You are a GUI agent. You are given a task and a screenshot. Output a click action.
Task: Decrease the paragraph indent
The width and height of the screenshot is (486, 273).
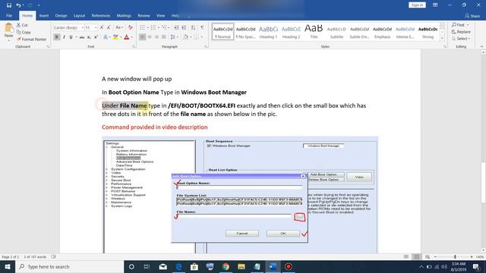click(x=176, y=27)
